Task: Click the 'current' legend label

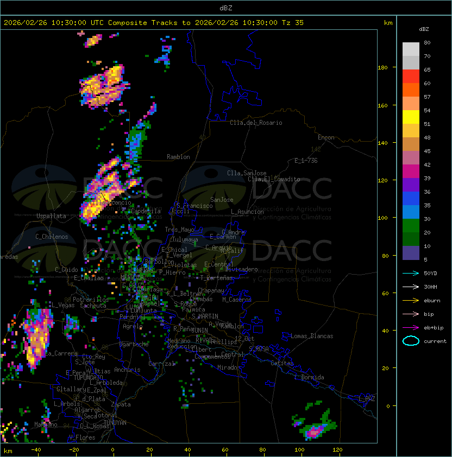Action: tap(435, 341)
